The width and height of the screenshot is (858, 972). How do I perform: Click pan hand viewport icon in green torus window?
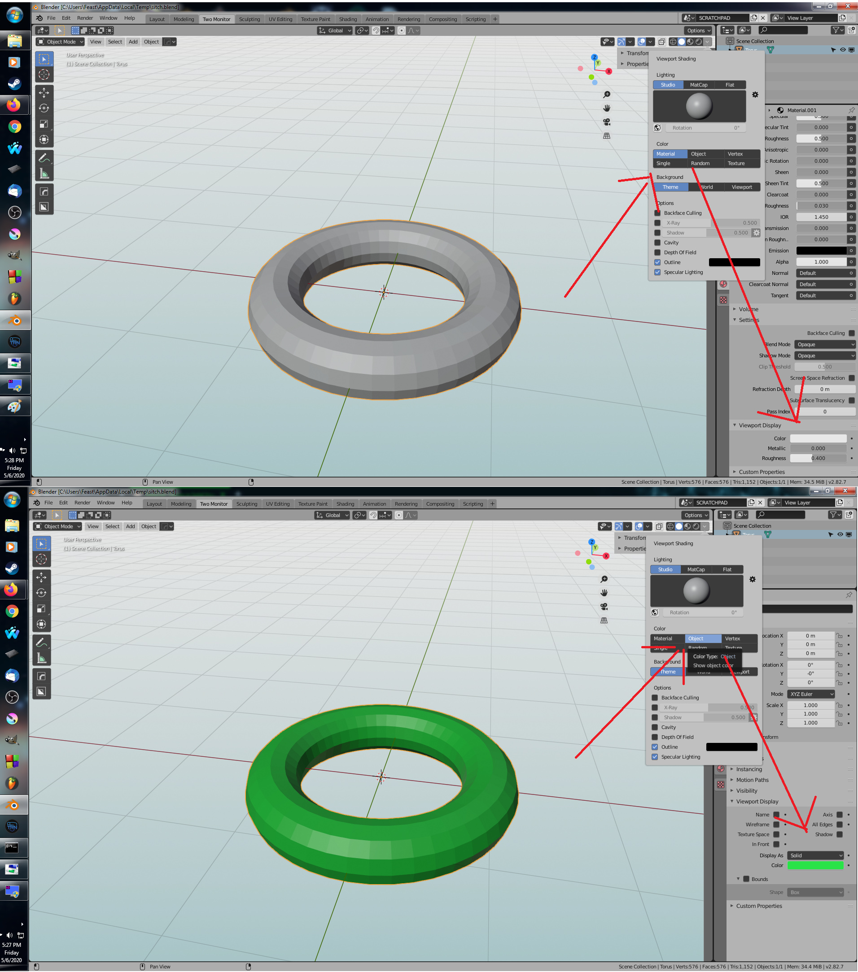(604, 593)
